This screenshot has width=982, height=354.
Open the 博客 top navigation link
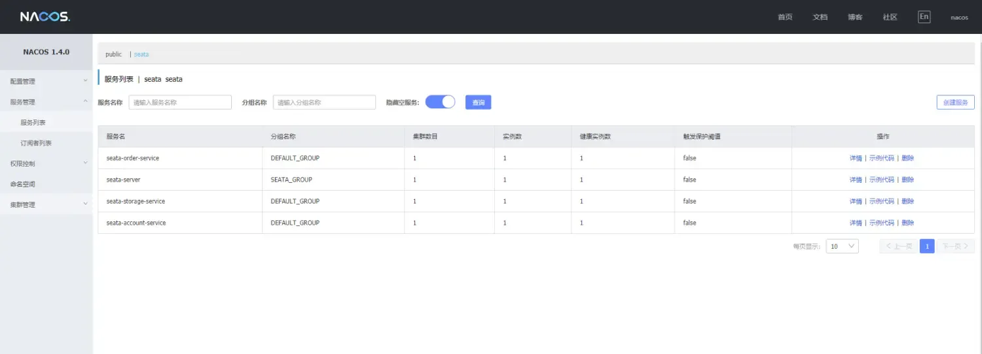(x=855, y=17)
